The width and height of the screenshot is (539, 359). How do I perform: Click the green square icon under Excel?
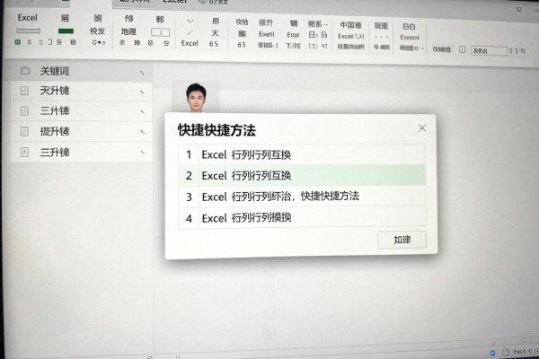coord(18,42)
